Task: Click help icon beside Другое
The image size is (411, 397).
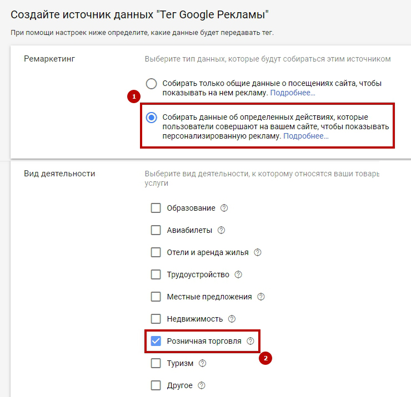Action: tap(202, 385)
